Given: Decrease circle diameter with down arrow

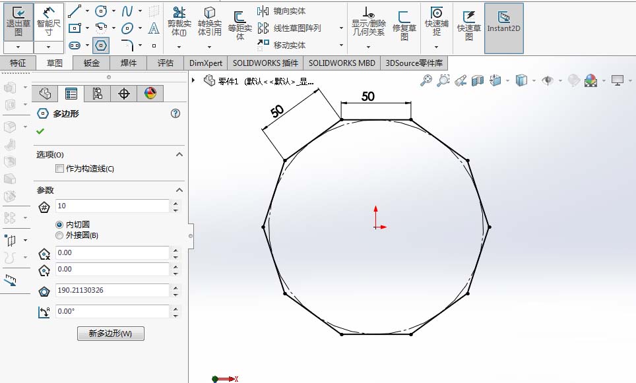Looking at the screenshot, I should pyautogui.click(x=175, y=294).
